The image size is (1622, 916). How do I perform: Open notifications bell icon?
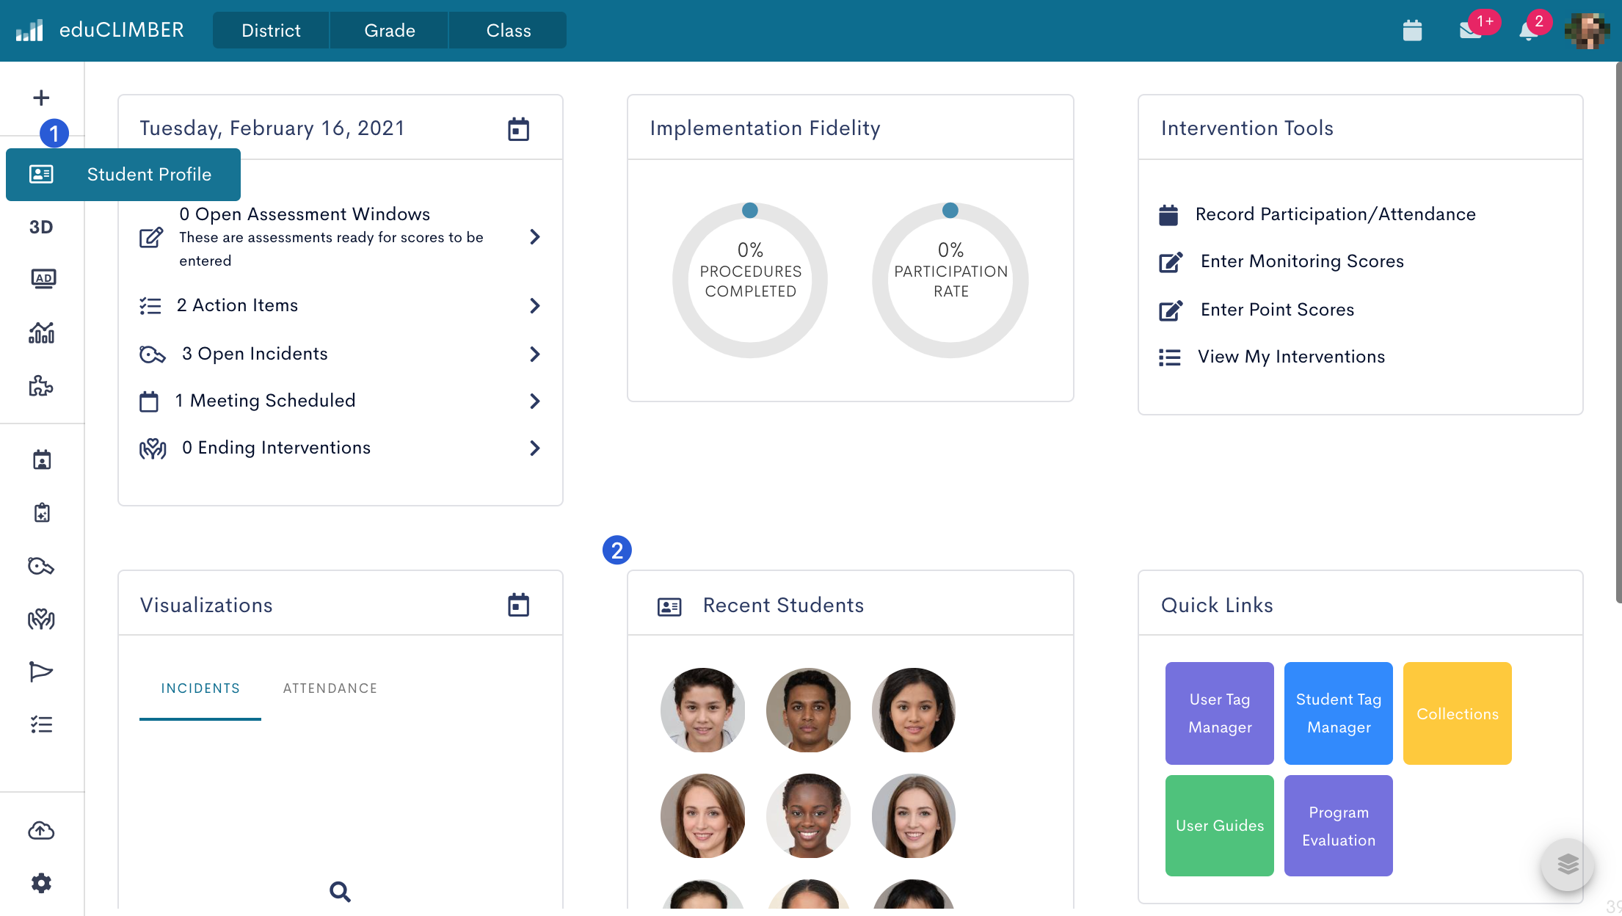coord(1529,31)
